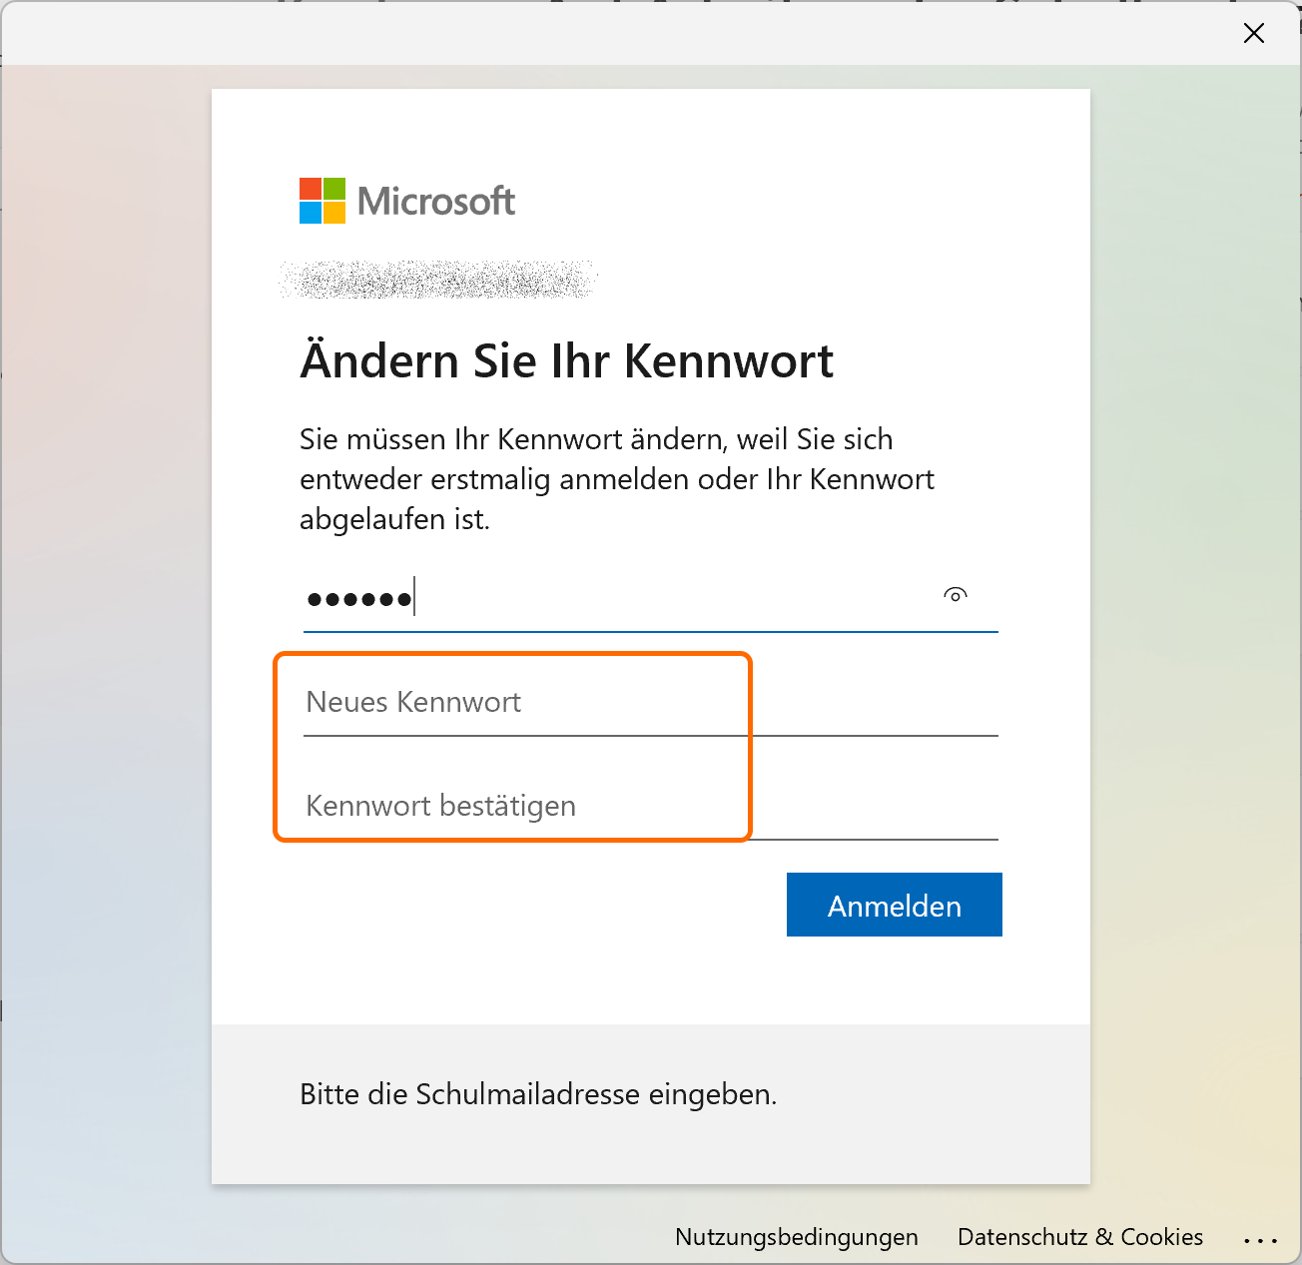The width and height of the screenshot is (1302, 1265).
Task: Click the password expiry explanation paragraph
Action: pyautogui.click(x=616, y=479)
